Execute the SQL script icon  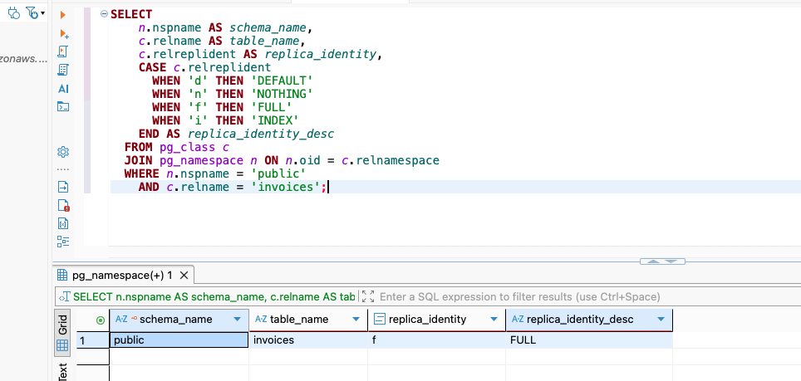(x=63, y=51)
